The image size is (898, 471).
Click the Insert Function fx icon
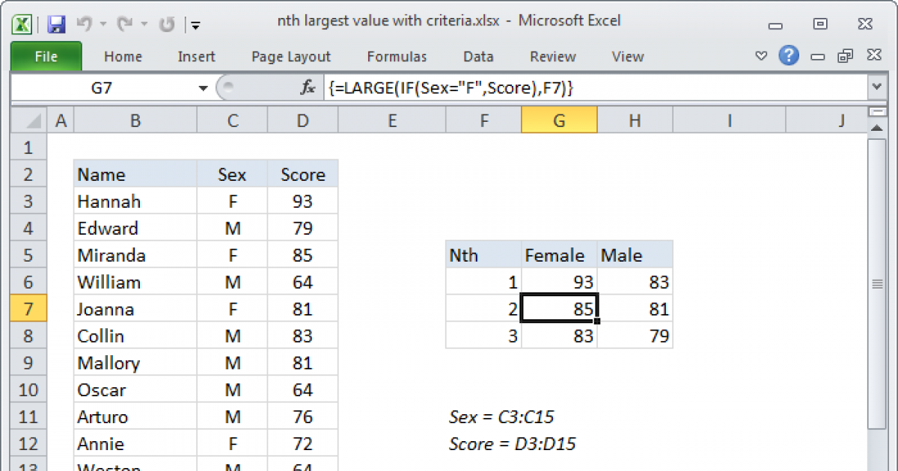click(x=308, y=88)
